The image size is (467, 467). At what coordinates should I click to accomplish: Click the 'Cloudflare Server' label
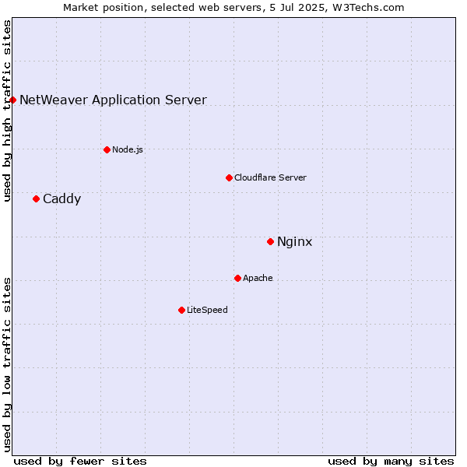270,177
